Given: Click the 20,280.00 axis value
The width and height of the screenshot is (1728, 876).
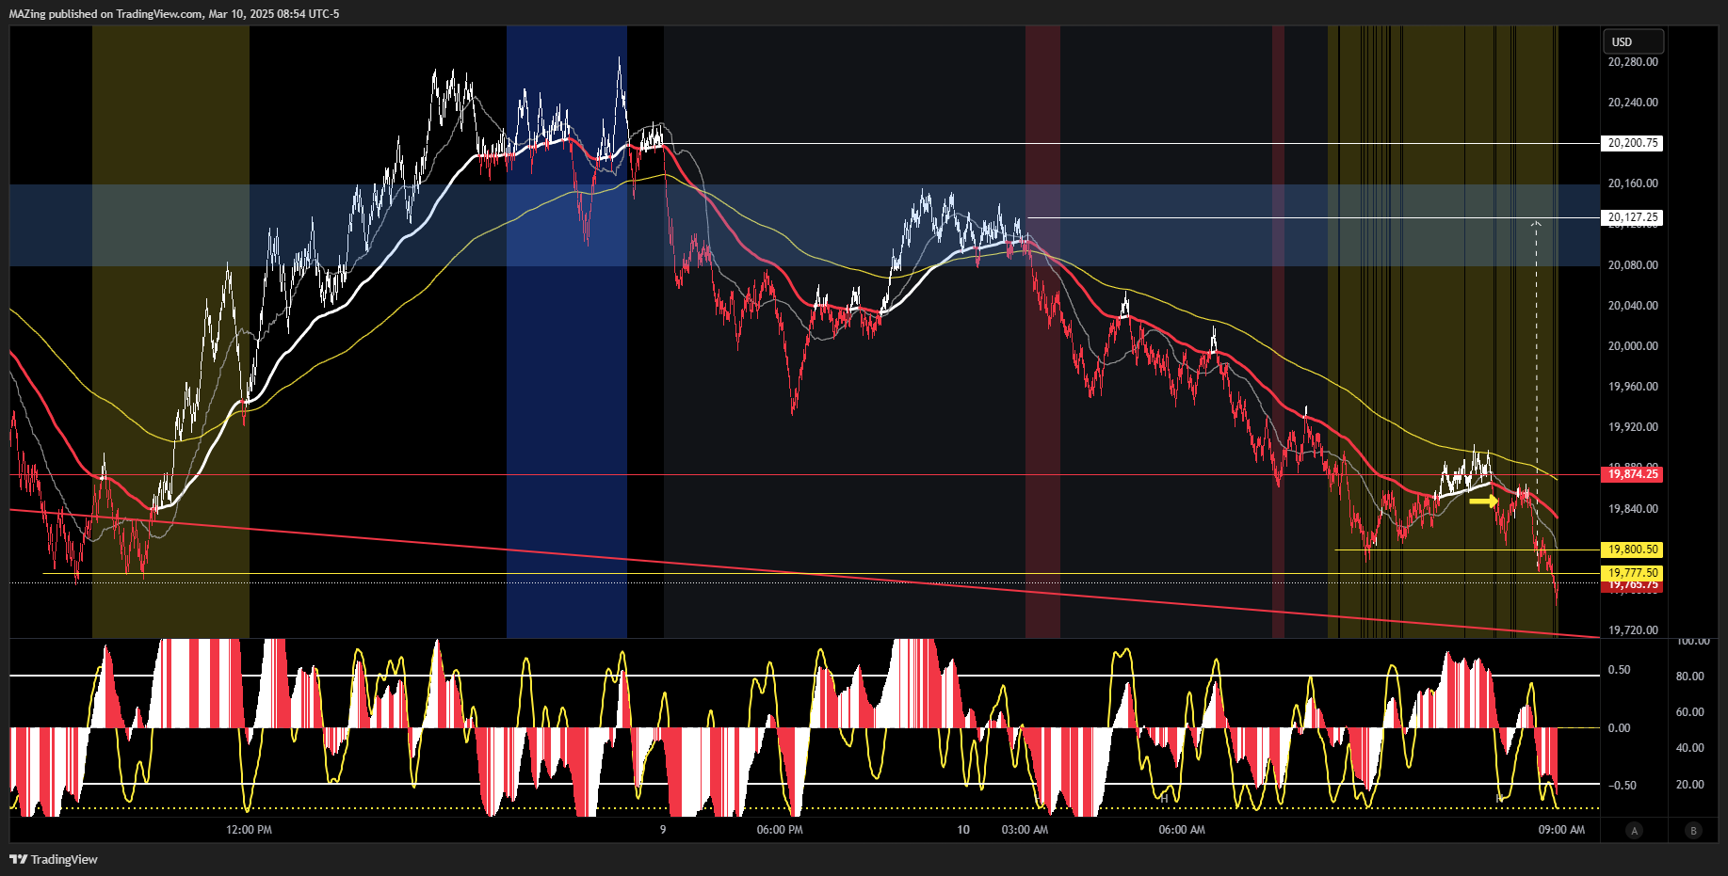Looking at the screenshot, I should tap(1633, 62).
